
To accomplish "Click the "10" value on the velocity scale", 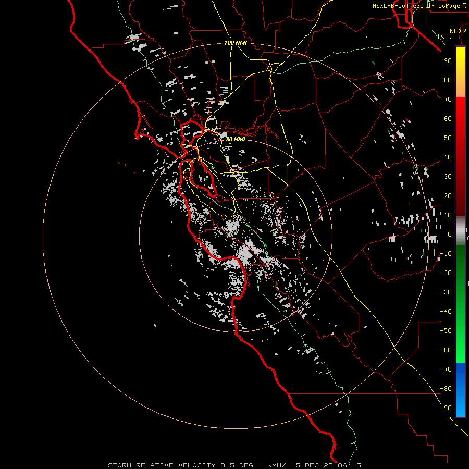I will pos(448,215).
